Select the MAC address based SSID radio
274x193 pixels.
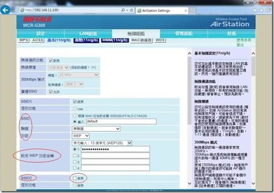click(75, 116)
